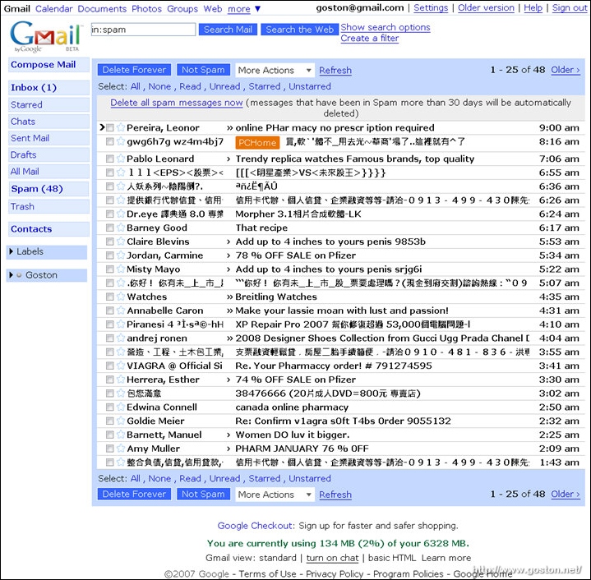Open Settings link

tap(431, 7)
